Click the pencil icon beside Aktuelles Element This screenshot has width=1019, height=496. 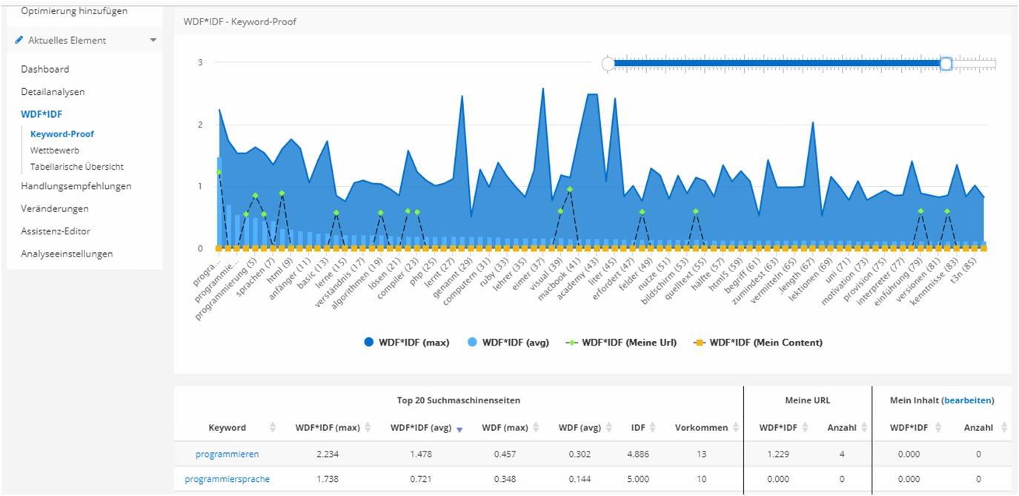click(x=19, y=40)
